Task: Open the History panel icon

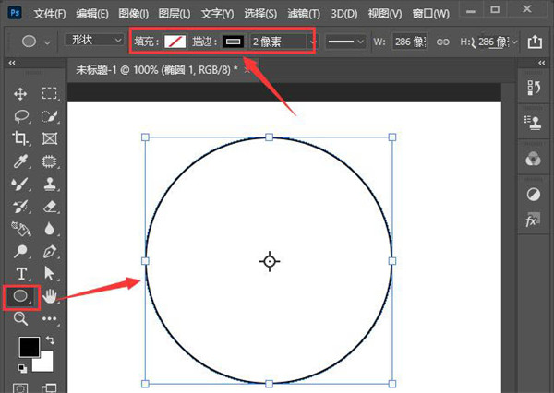Action: pyautogui.click(x=533, y=88)
